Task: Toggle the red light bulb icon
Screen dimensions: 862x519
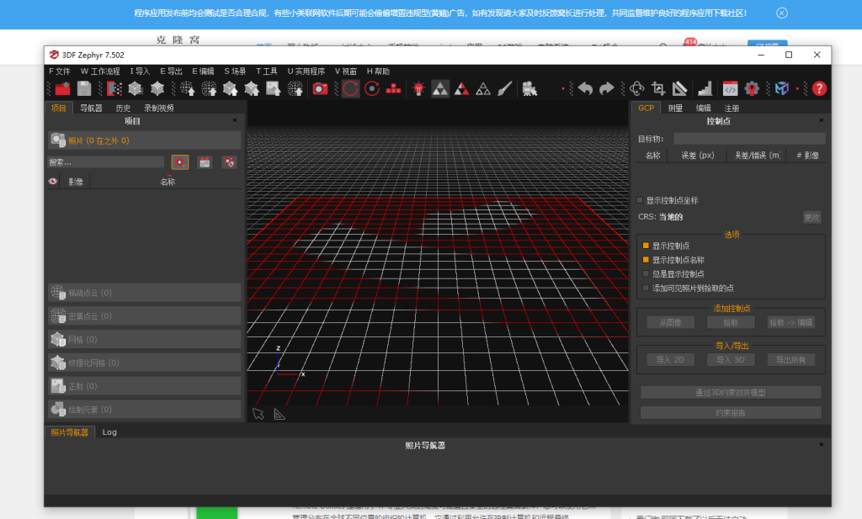Action: [x=418, y=88]
